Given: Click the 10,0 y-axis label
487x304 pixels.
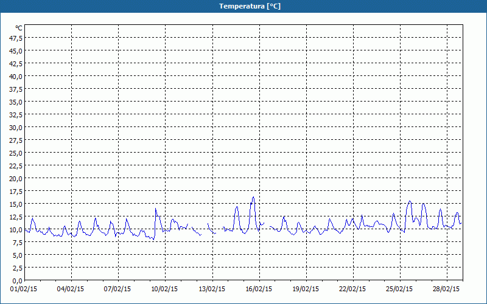Looking at the screenshot, I should [x=16, y=230].
